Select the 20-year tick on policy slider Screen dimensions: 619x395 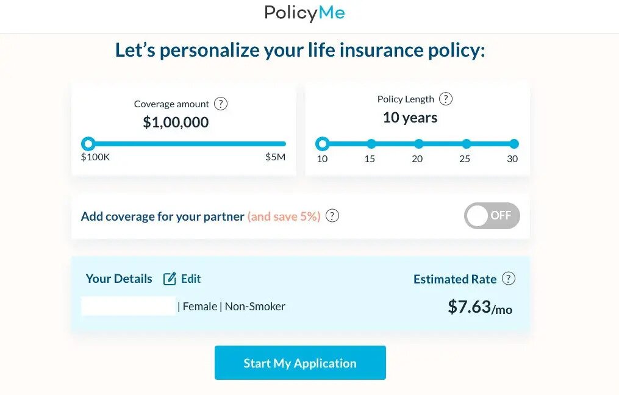pos(418,144)
